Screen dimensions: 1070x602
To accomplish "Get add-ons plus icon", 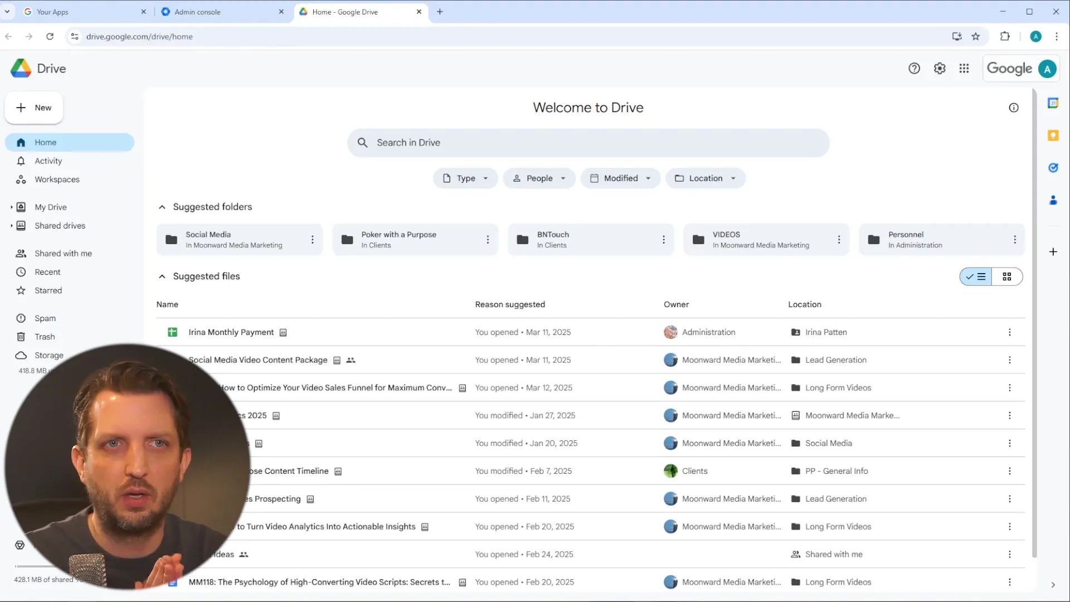I will coord(1053,252).
